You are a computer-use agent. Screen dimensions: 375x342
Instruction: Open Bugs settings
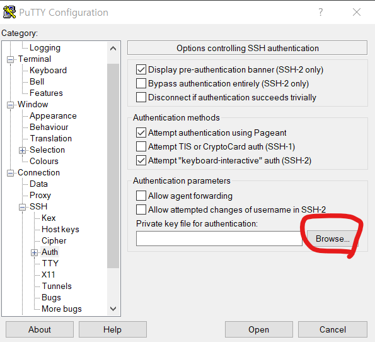(51, 297)
